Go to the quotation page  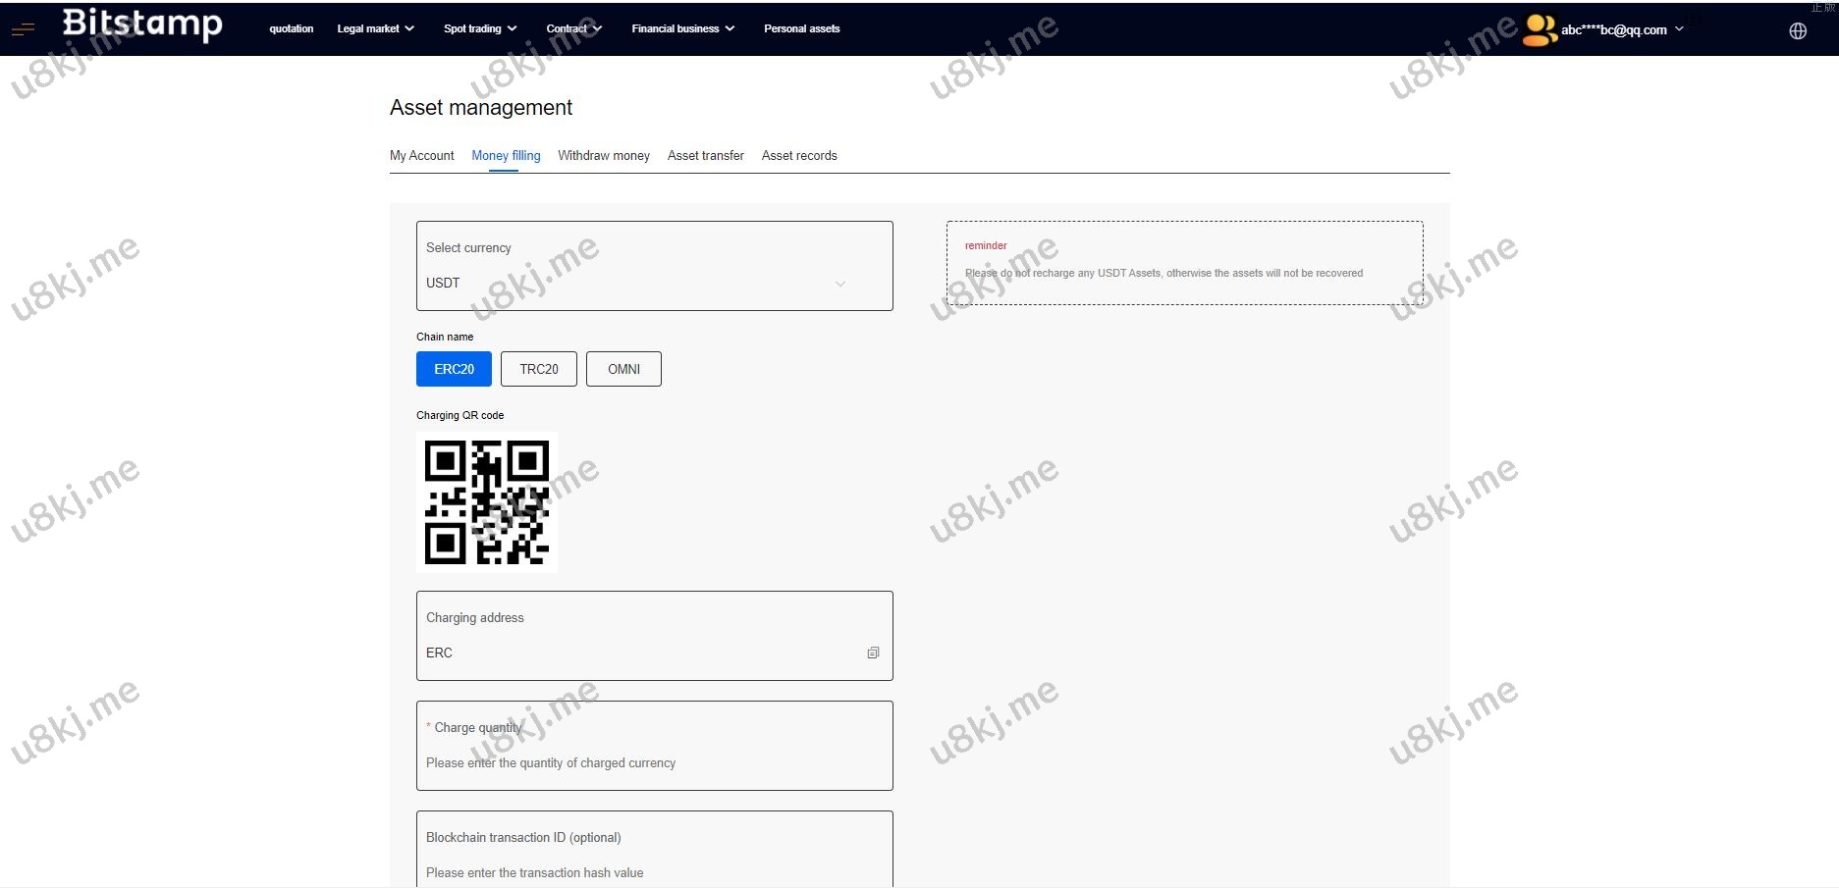coord(292,28)
